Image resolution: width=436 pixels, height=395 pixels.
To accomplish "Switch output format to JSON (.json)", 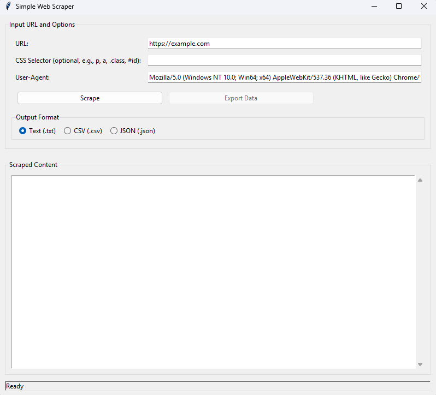I will (114, 131).
